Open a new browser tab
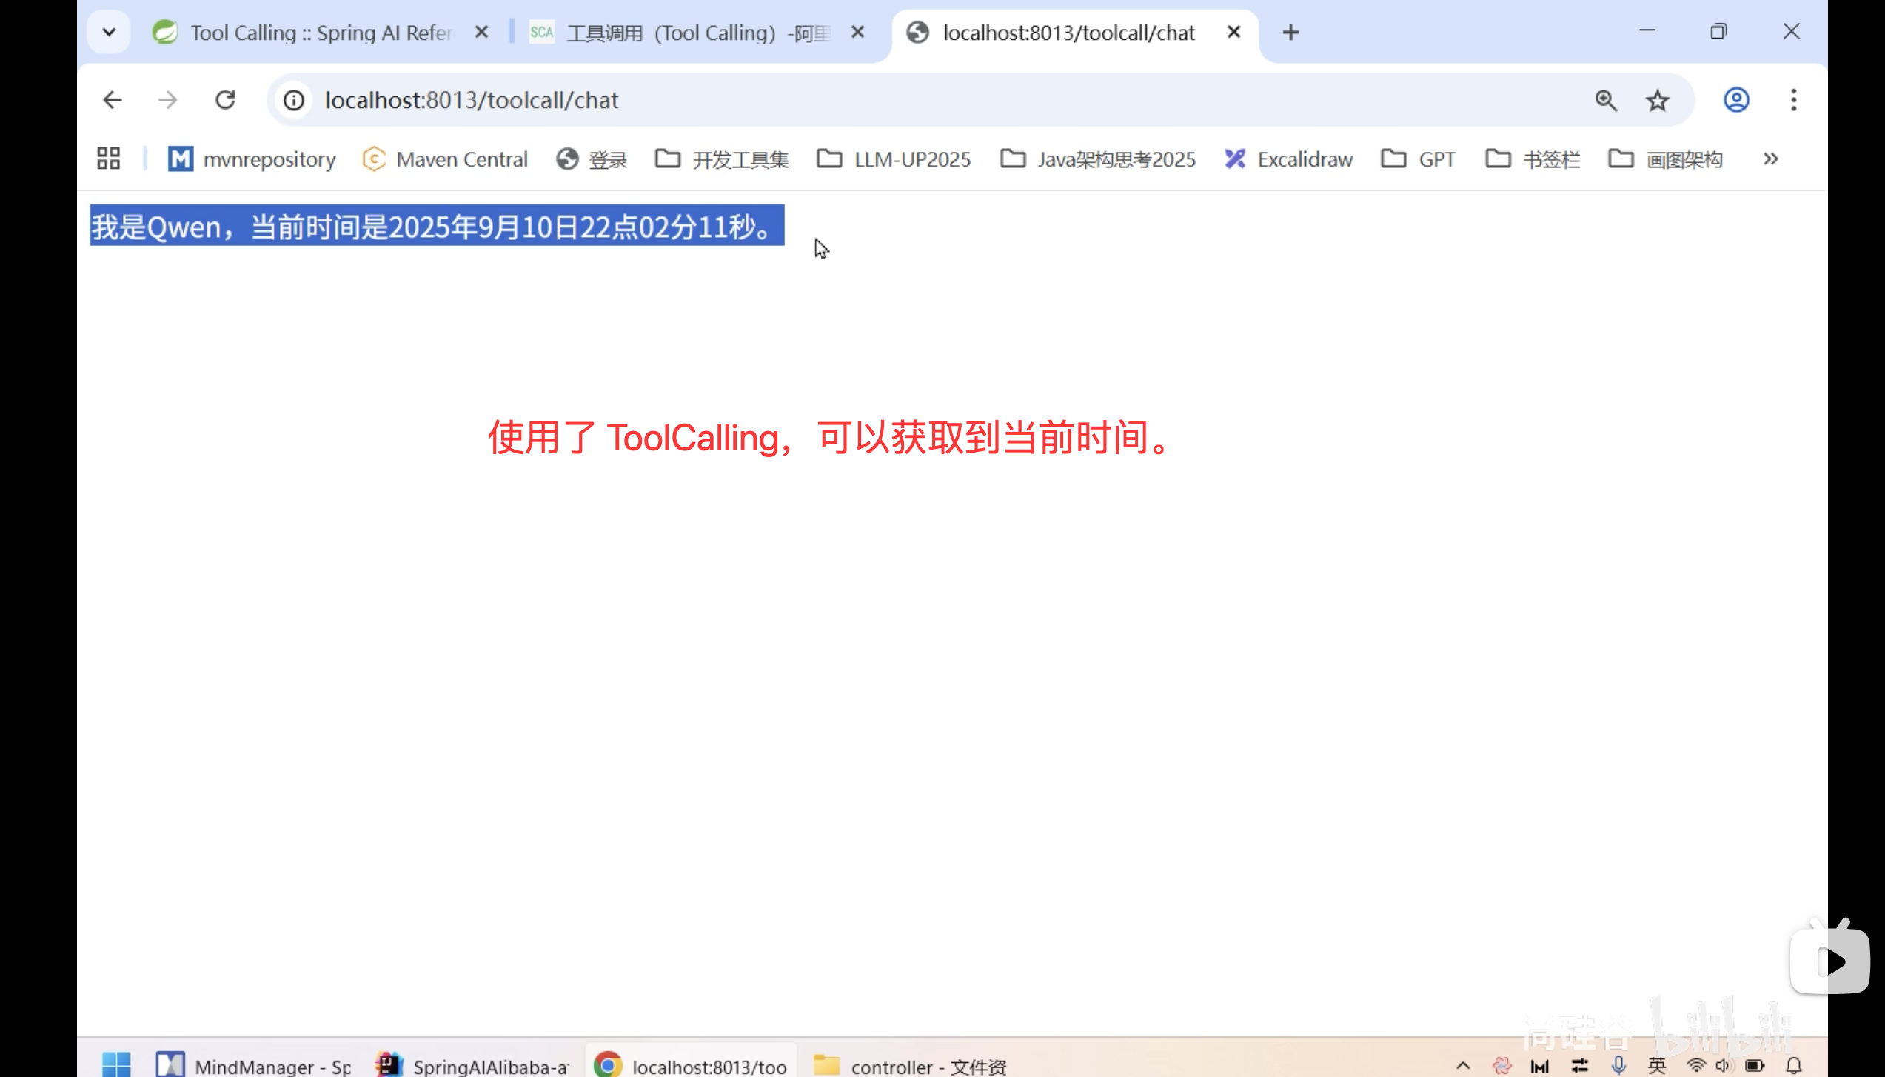1885x1077 pixels. click(x=1290, y=32)
